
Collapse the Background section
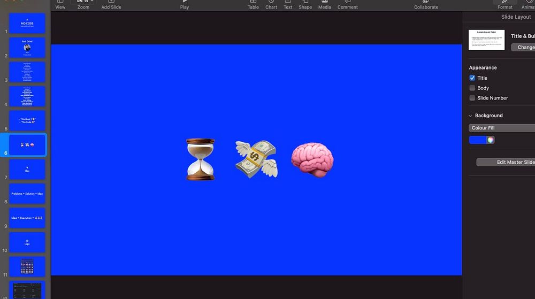470,116
